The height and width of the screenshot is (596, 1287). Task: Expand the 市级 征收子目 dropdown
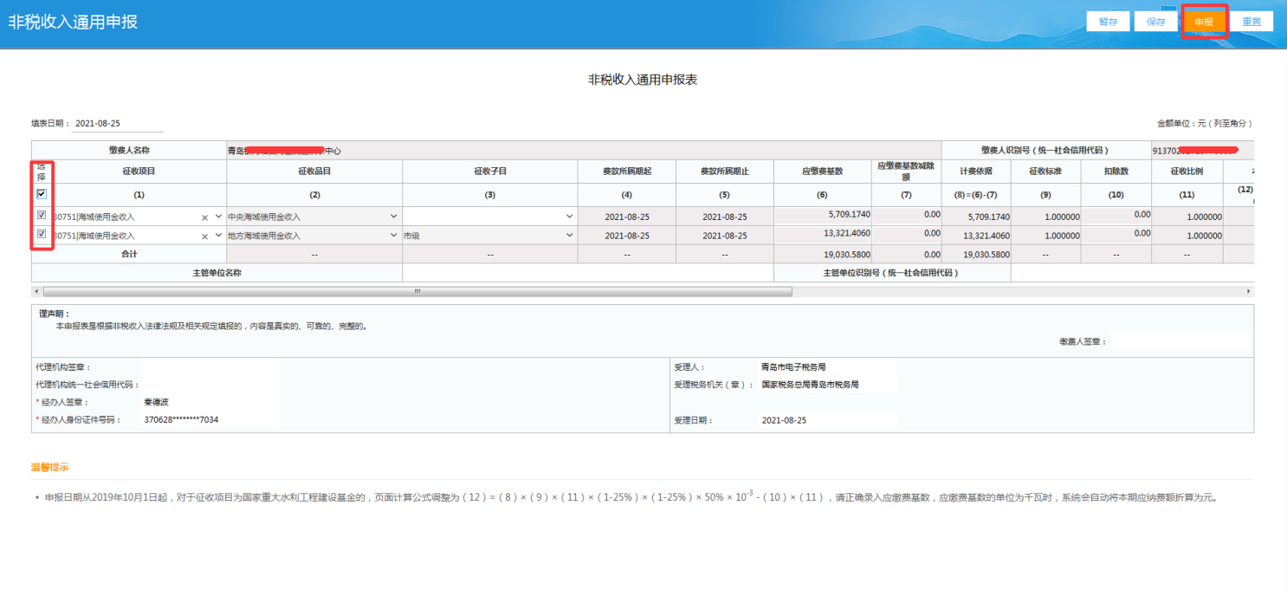(569, 236)
